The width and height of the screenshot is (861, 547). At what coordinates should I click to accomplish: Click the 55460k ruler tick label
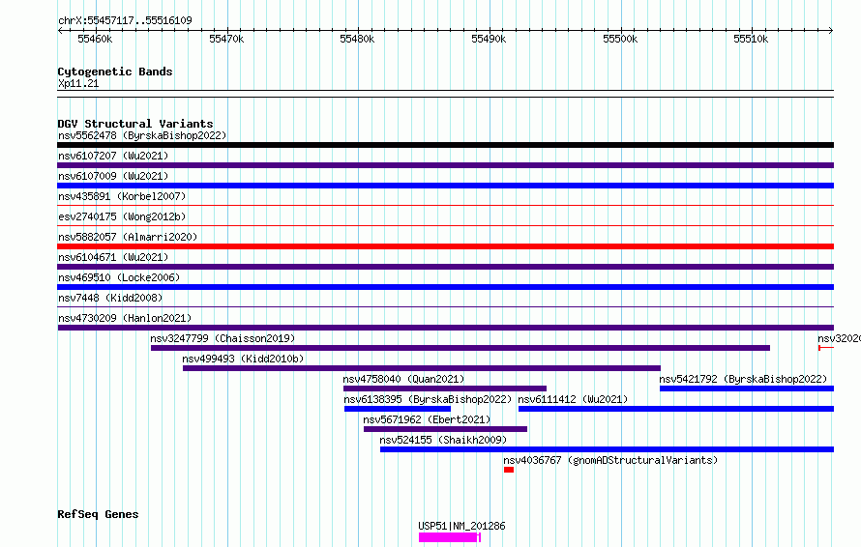(95, 39)
